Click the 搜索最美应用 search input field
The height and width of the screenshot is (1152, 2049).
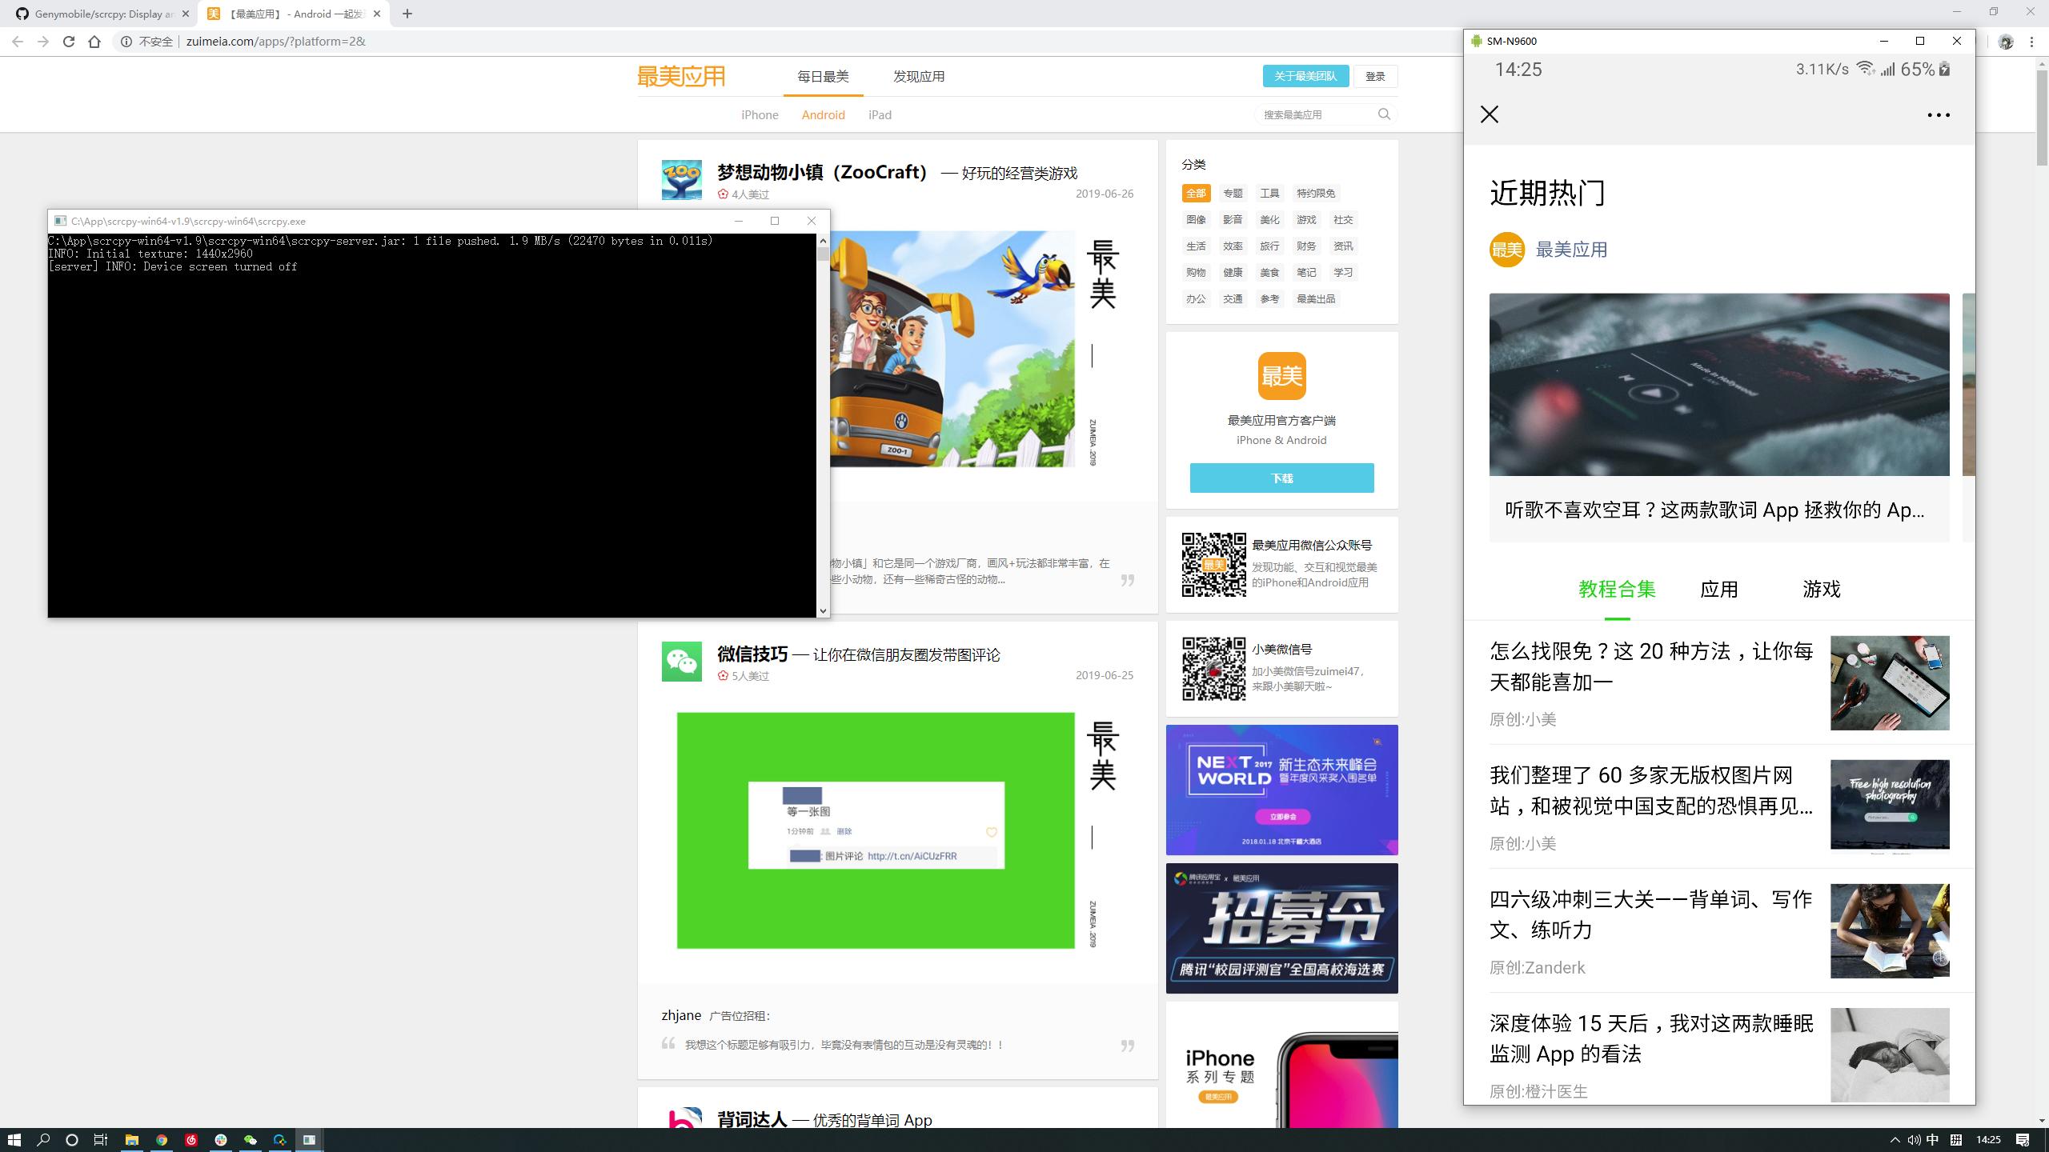pos(1313,114)
